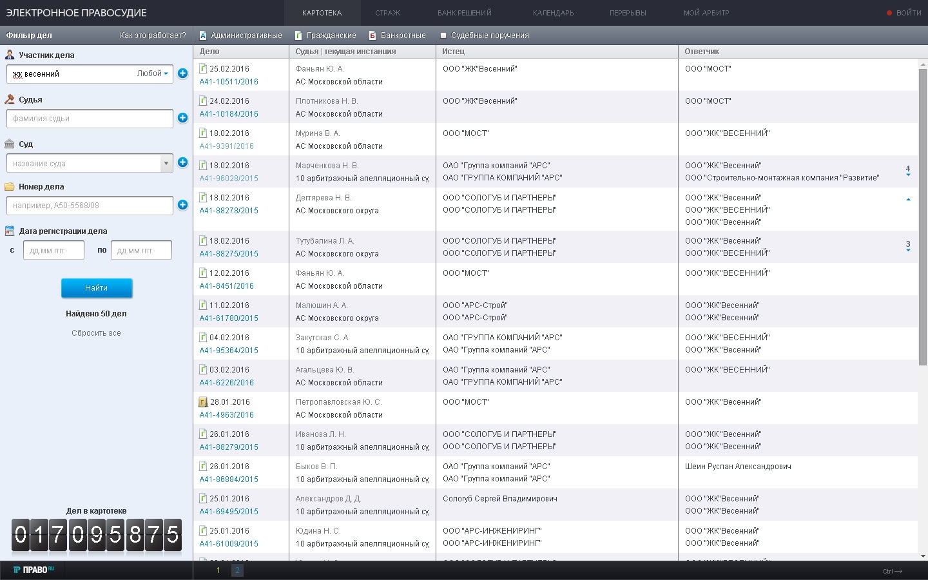Switch to the Банк решений tab
928x580 pixels.
[x=464, y=13]
